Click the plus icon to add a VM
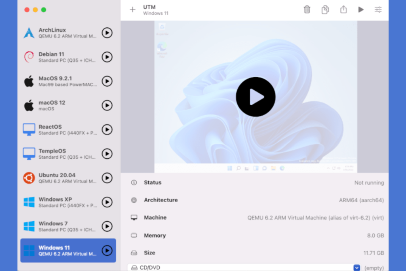 (132, 10)
